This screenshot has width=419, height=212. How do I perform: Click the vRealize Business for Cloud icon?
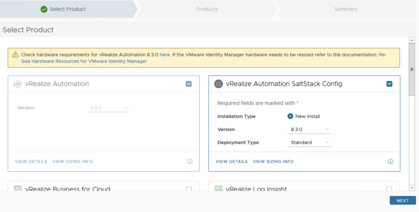tap(18, 189)
